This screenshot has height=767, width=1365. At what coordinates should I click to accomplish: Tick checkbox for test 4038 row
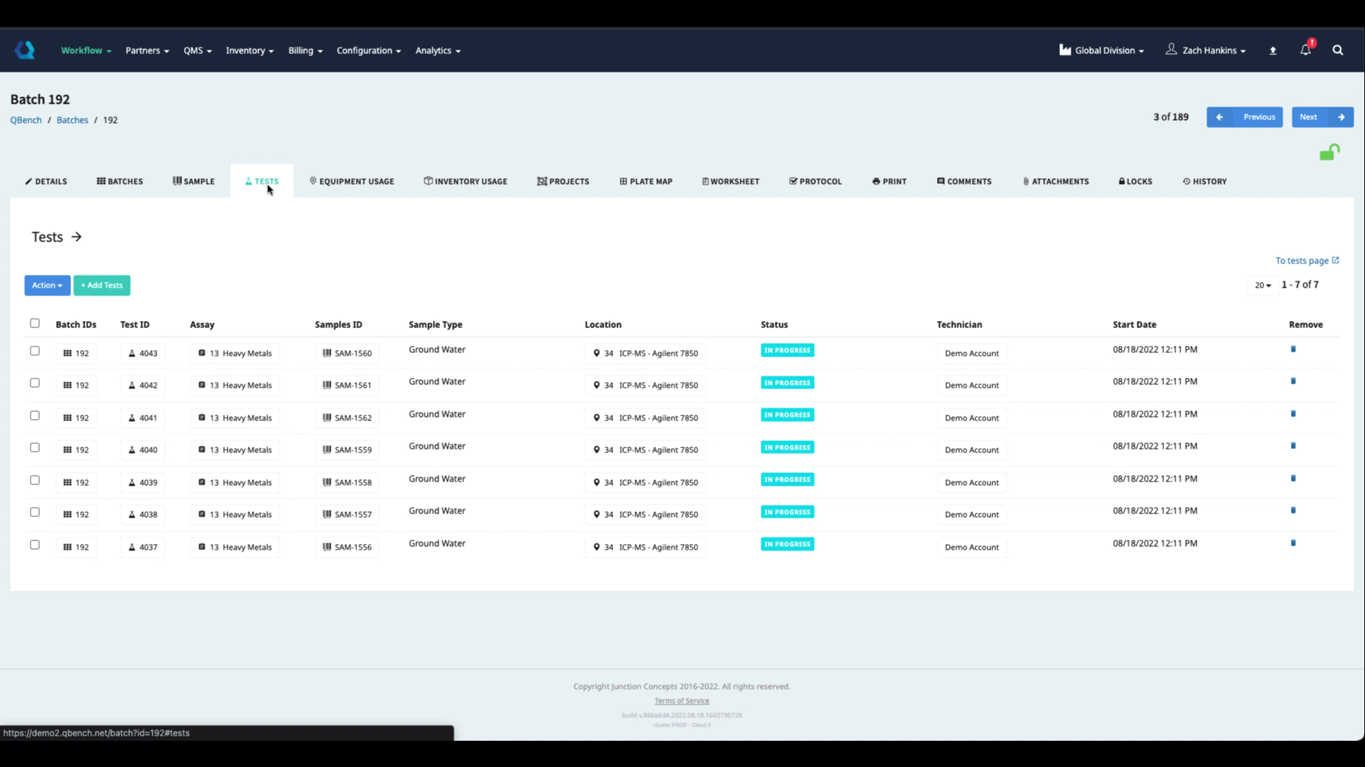(x=35, y=512)
